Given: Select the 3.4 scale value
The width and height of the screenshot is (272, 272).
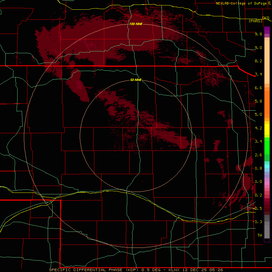Looking at the screenshot, I should pyautogui.click(x=258, y=141).
